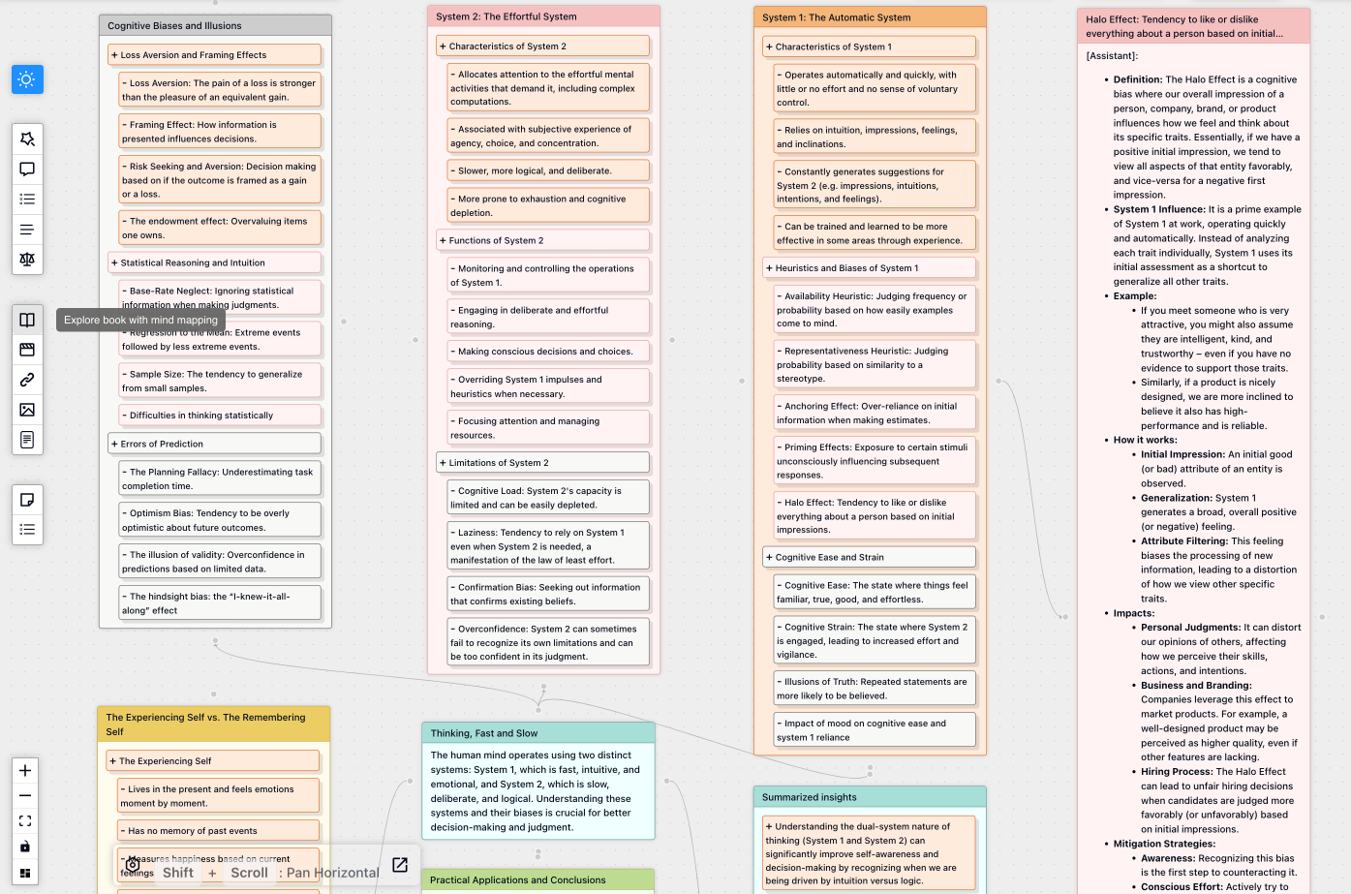Toggle the layout grid control at bottom left
The width and height of the screenshot is (1351, 894).
coord(25,875)
